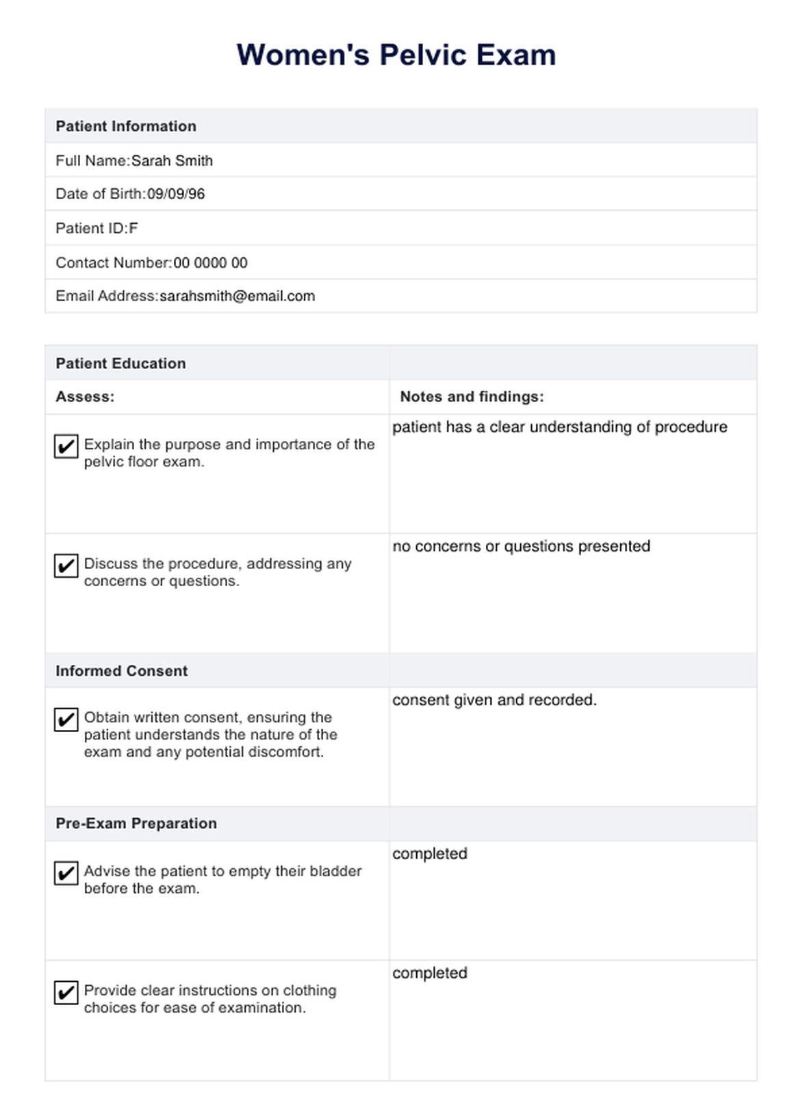Click the 'Pre-Exam Preparation' section header
This screenshot has width=805, height=1116.
[x=136, y=824]
